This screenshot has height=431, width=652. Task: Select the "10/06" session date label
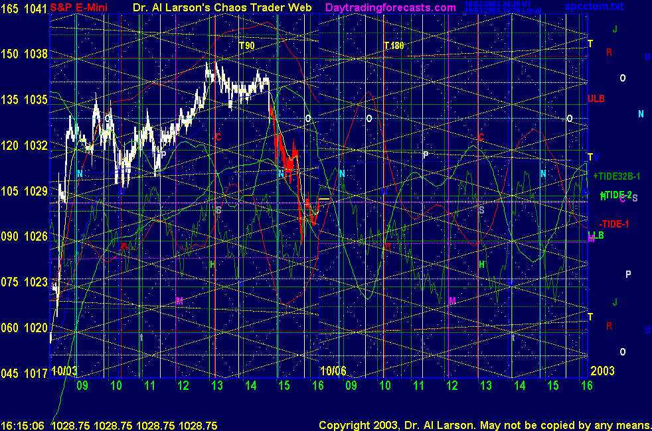(333, 371)
